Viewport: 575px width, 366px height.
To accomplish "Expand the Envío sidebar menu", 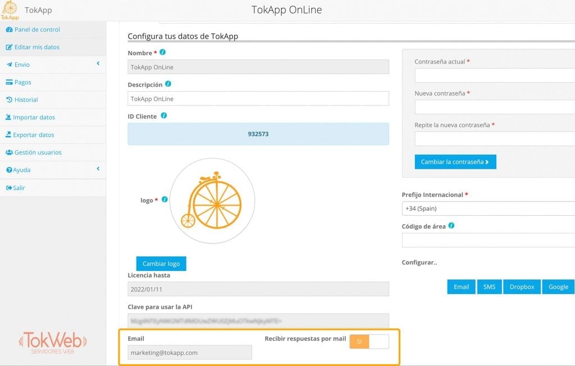I will pos(53,65).
